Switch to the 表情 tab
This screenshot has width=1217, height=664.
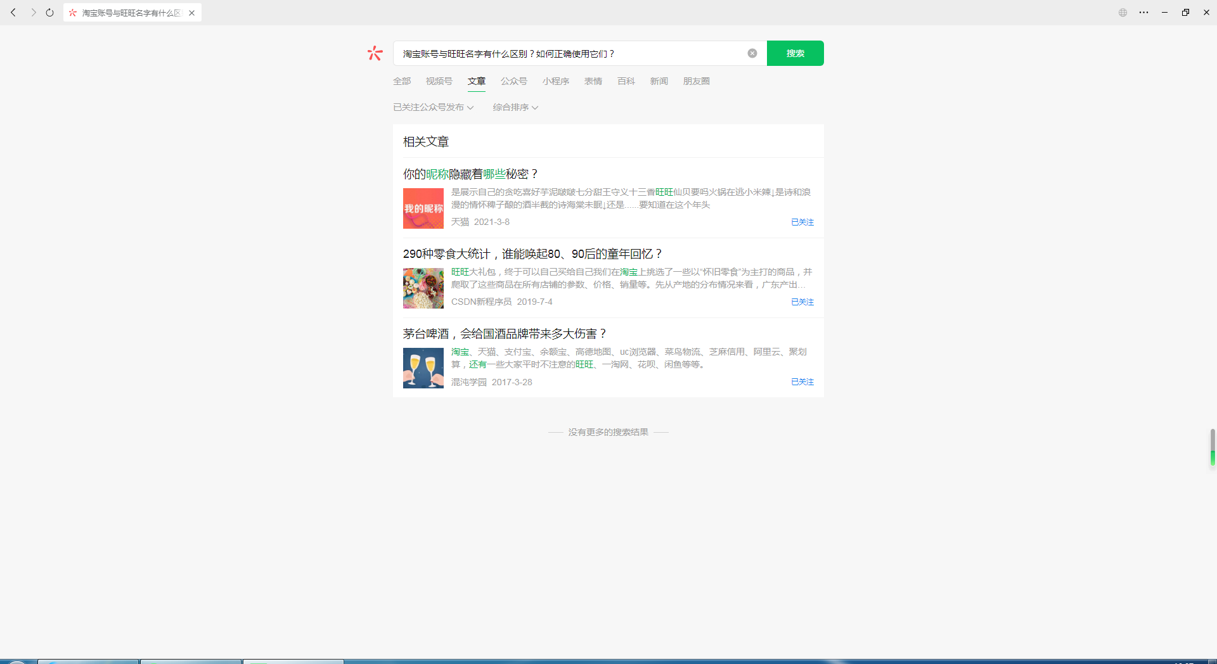pyautogui.click(x=593, y=81)
